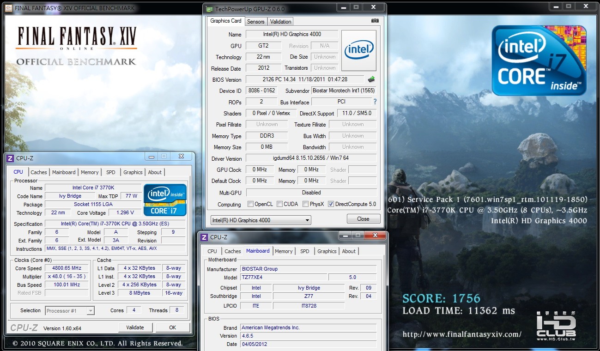The width and height of the screenshot is (600, 351).
Task: Open SPD tab in left CPU-Z window
Action: coord(111,172)
